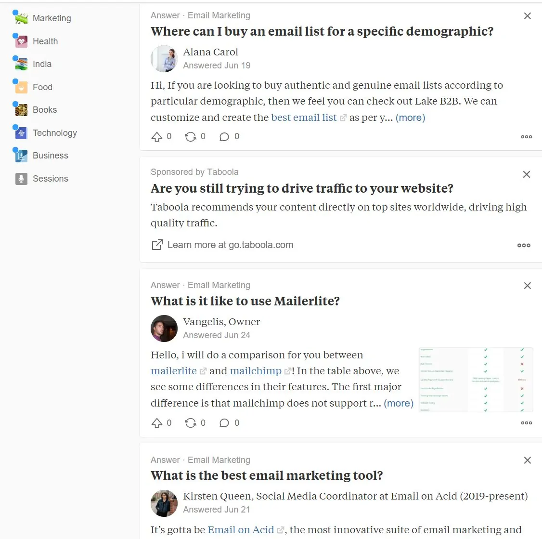Expand Alana Carol's answer with (more)
Viewport: 542px width, 539px height.
click(410, 118)
